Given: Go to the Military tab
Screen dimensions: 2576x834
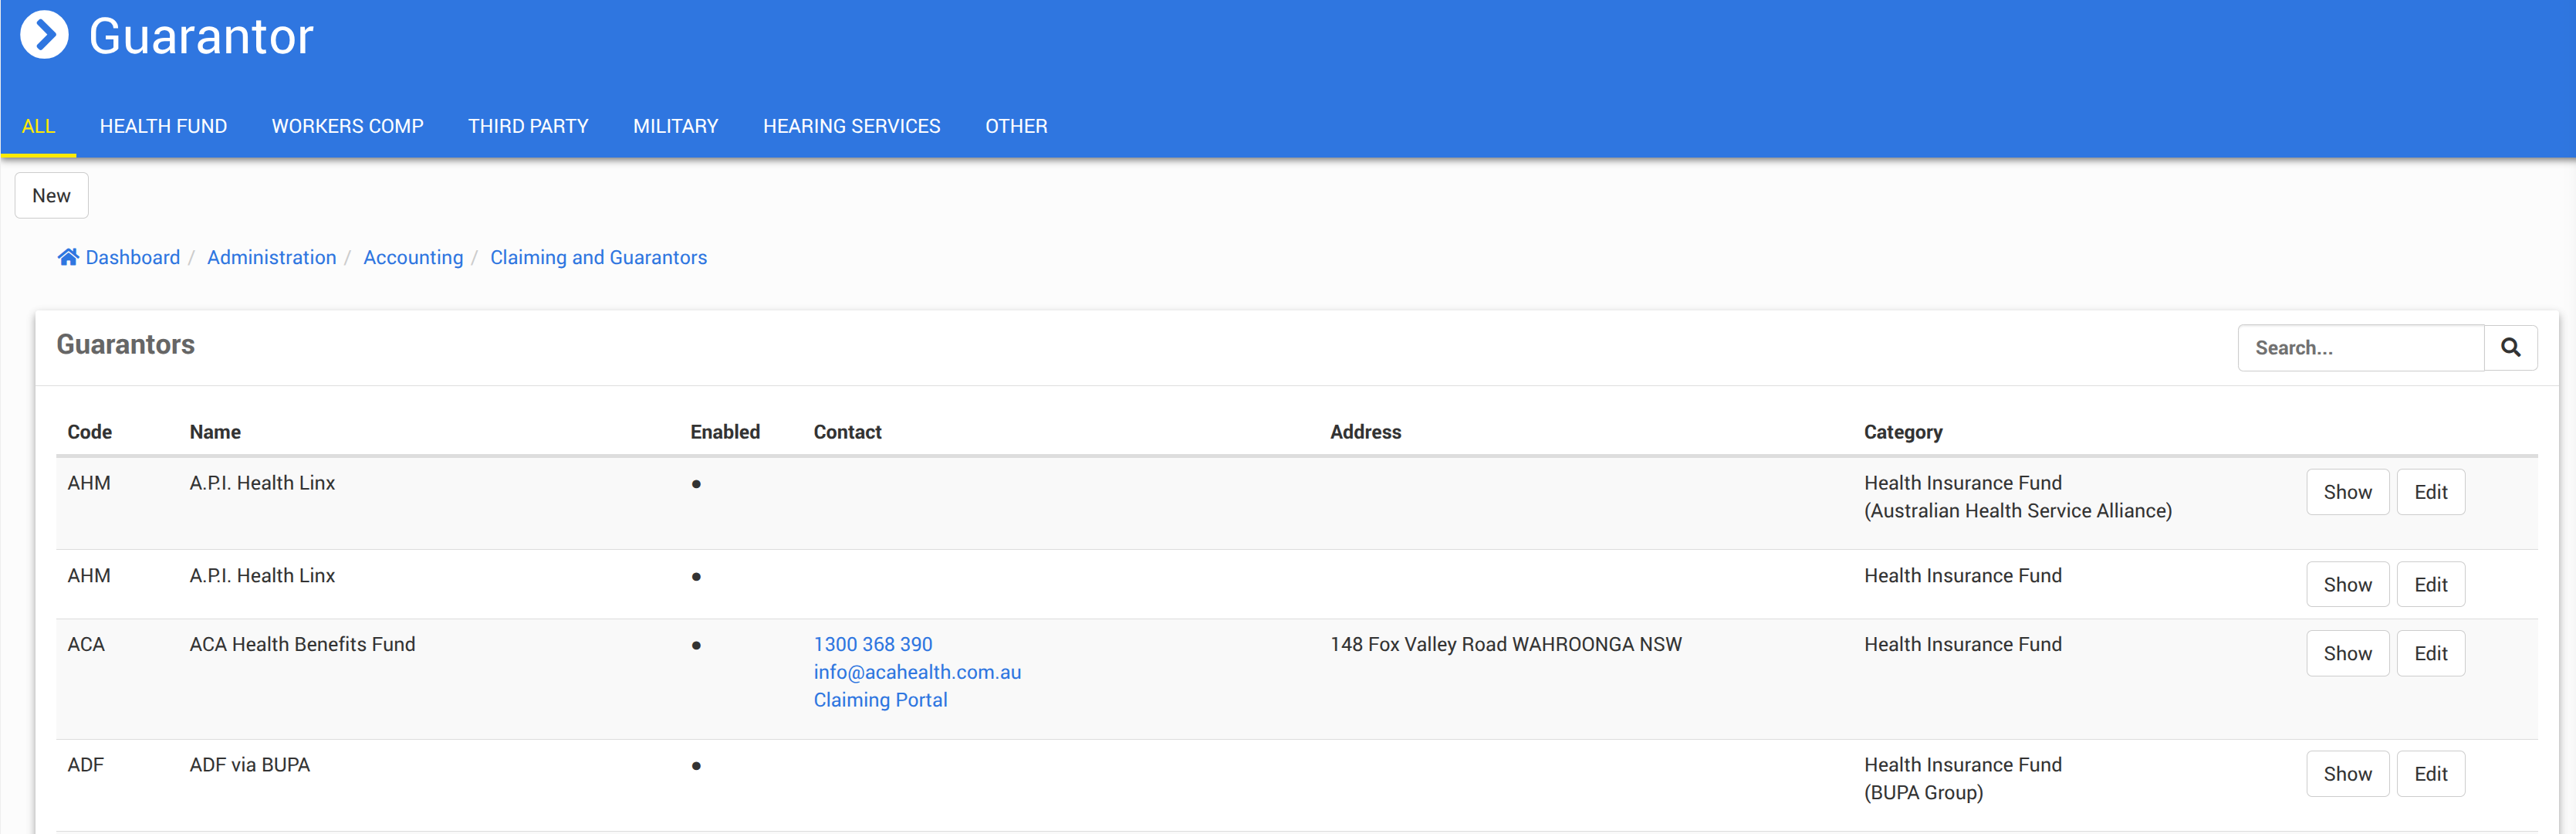Looking at the screenshot, I should point(675,126).
